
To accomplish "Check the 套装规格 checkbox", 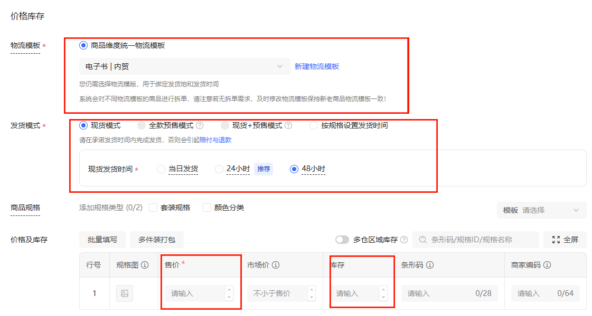I will [x=153, y=208].
